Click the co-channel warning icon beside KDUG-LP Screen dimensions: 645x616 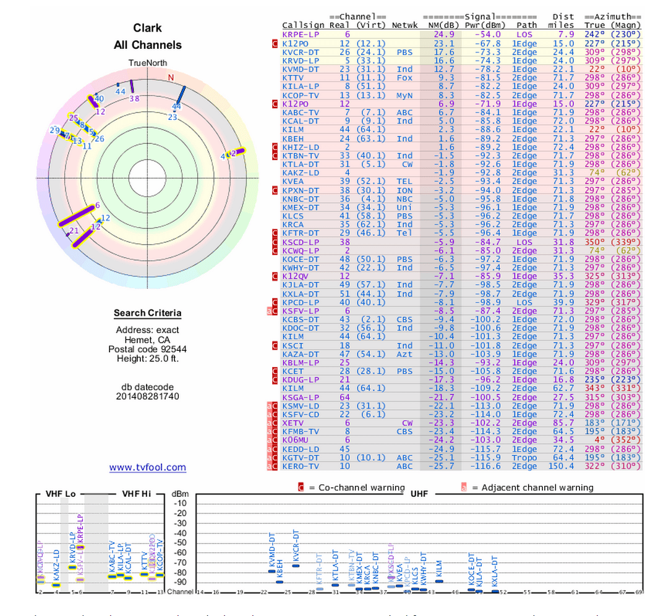click(276, 379)
